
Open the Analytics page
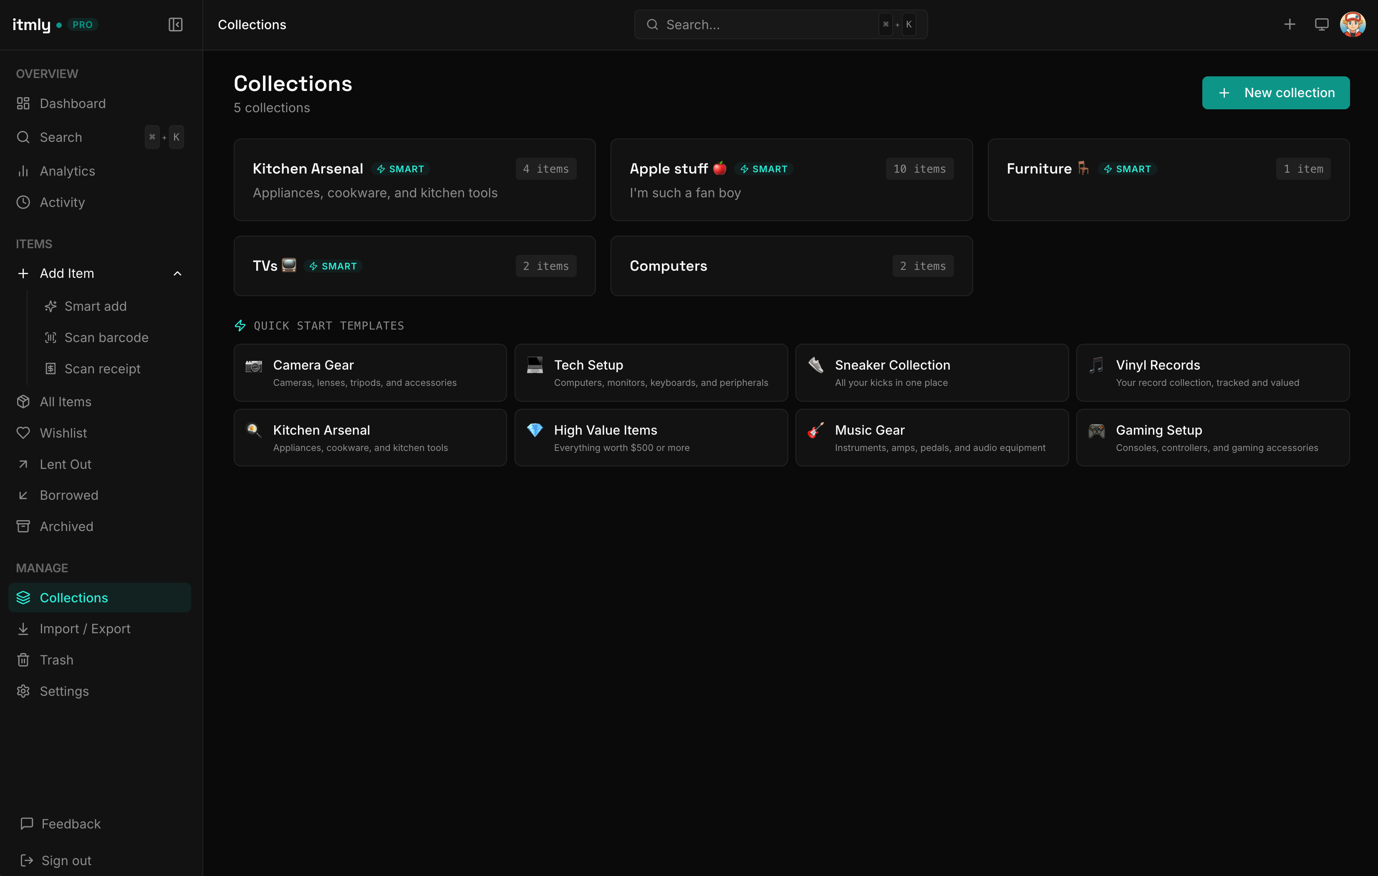tap(67, 171)
